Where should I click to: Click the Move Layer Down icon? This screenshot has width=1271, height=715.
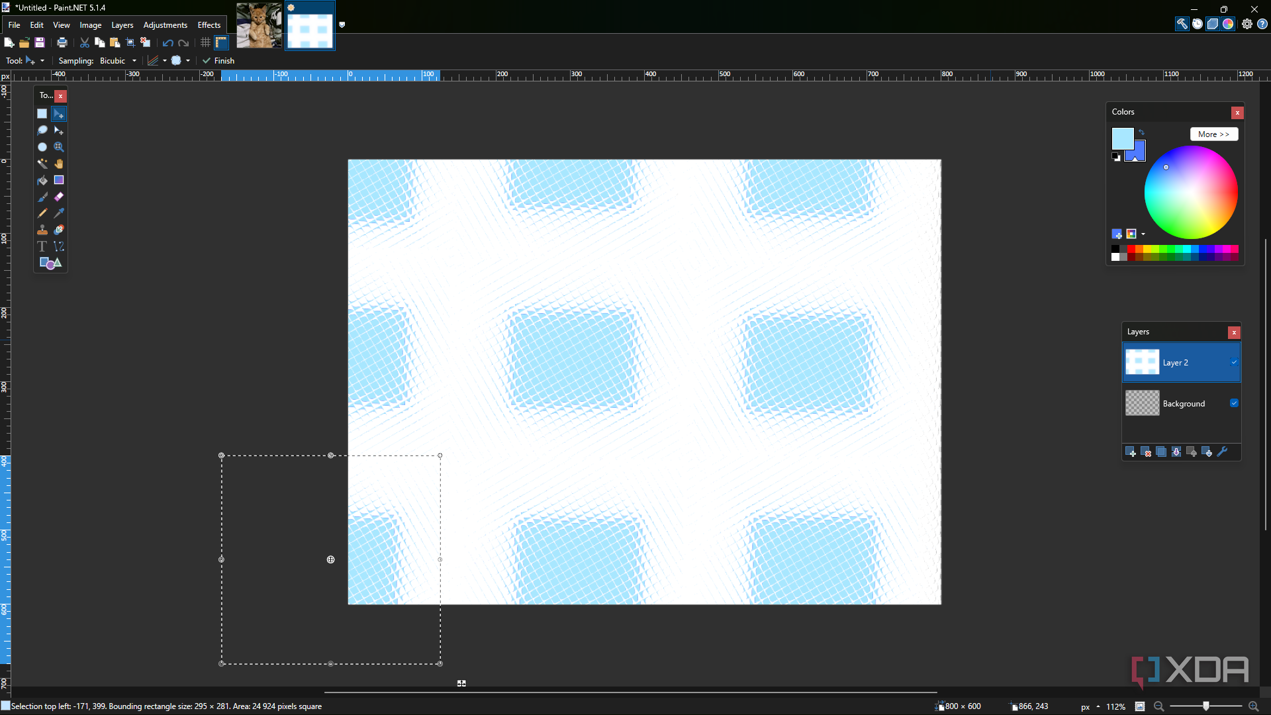pyautogui.click(x=1207, y=452)
